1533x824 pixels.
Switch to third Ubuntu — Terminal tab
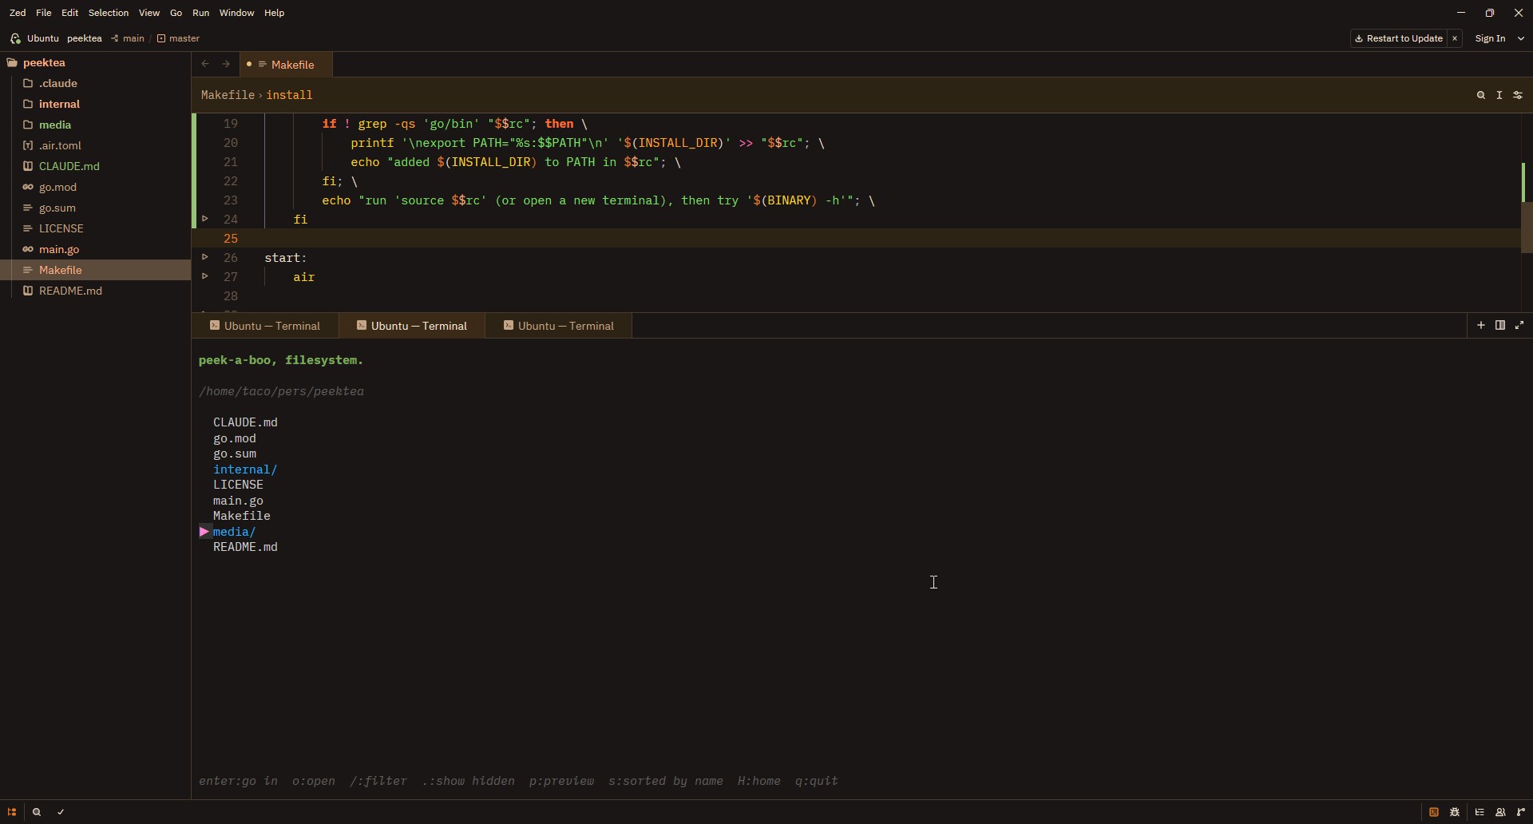click(x=559, y=326)
